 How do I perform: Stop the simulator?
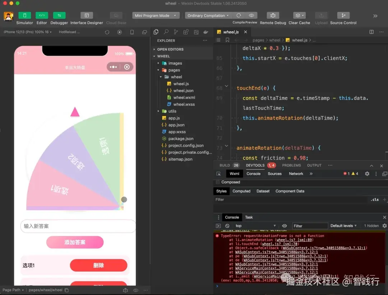point(120,32)
